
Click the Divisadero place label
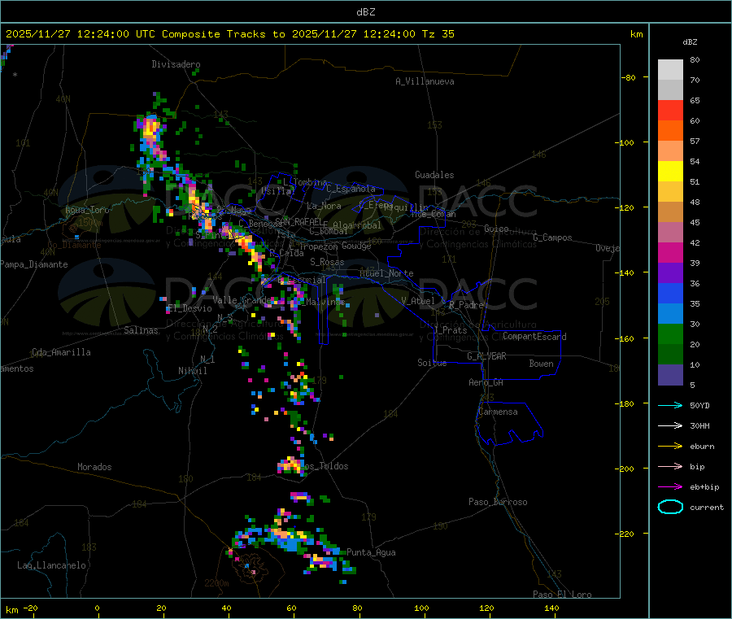(x=176, y=64)
